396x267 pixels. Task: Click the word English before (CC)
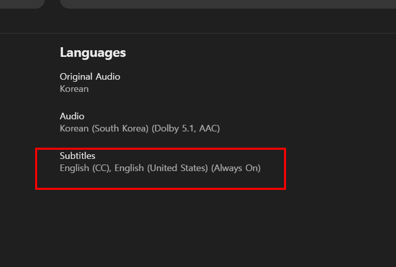pos(74,168)
